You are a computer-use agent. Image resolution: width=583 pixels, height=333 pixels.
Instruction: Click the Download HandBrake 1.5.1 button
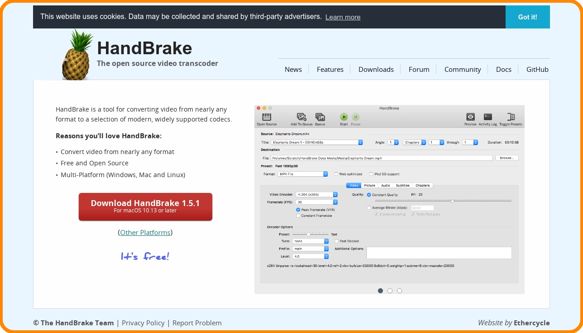(145, 206)
